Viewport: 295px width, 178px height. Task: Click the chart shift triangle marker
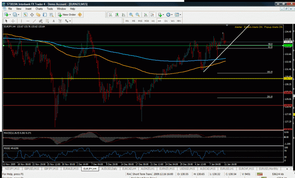[227, 25]
